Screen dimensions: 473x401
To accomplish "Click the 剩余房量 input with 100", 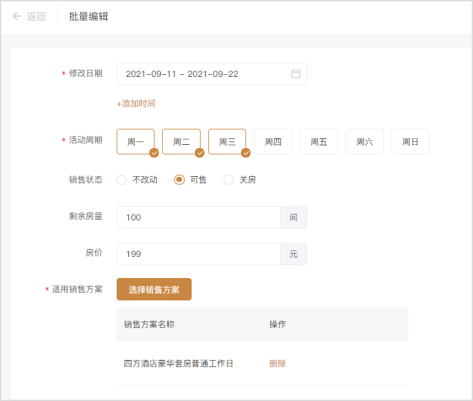I will (199, 218).
